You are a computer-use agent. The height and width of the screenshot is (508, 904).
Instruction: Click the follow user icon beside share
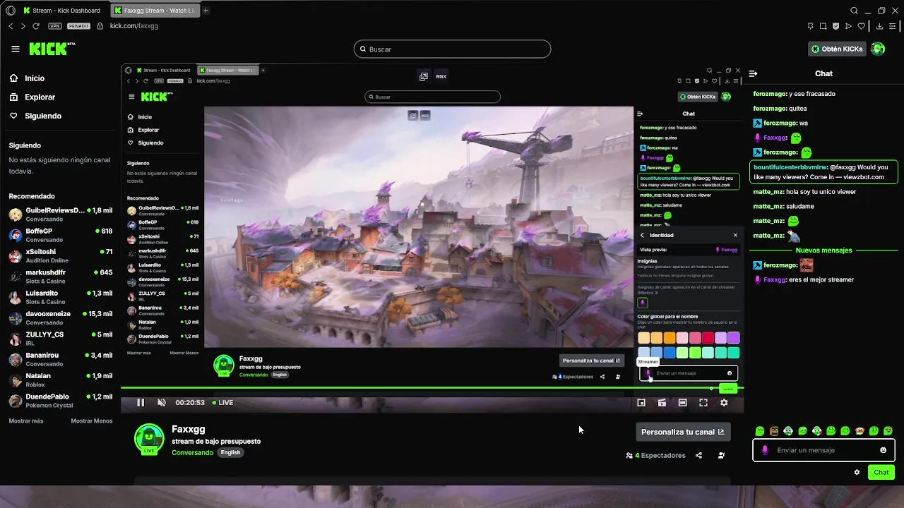point(721,455)
